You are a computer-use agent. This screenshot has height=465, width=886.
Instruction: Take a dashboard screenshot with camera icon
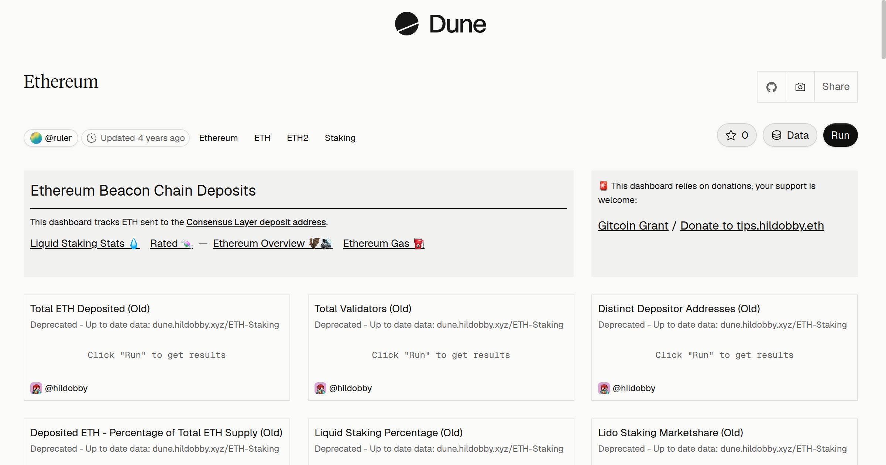(x=800, y=87)
